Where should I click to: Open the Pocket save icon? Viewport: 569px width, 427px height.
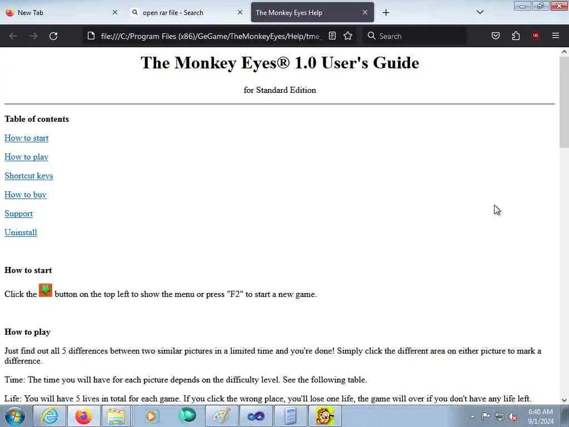coord(495,36)
